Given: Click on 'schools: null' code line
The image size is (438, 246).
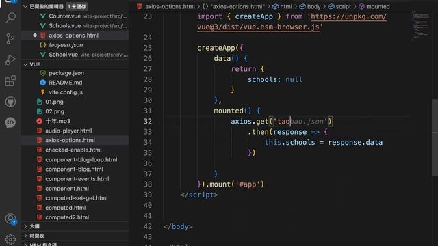Looking at the screenshot, I should (275, 79).
